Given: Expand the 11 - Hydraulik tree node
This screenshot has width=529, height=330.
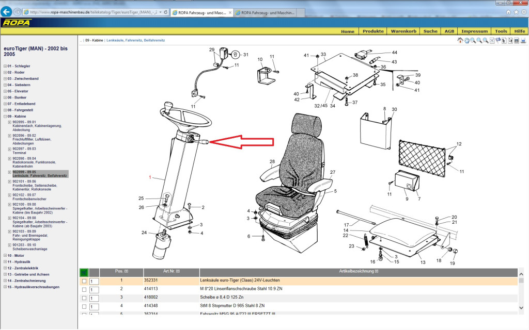Looking at the screenshot, I should click(5, 262).
